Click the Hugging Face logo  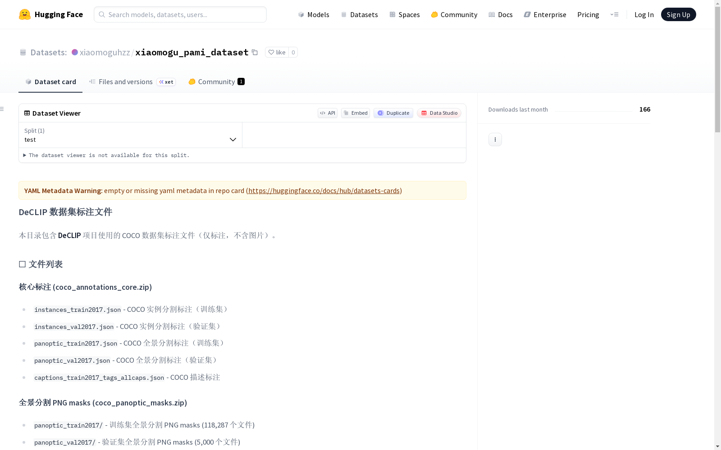pyautogui.click(x=50, y=14)
